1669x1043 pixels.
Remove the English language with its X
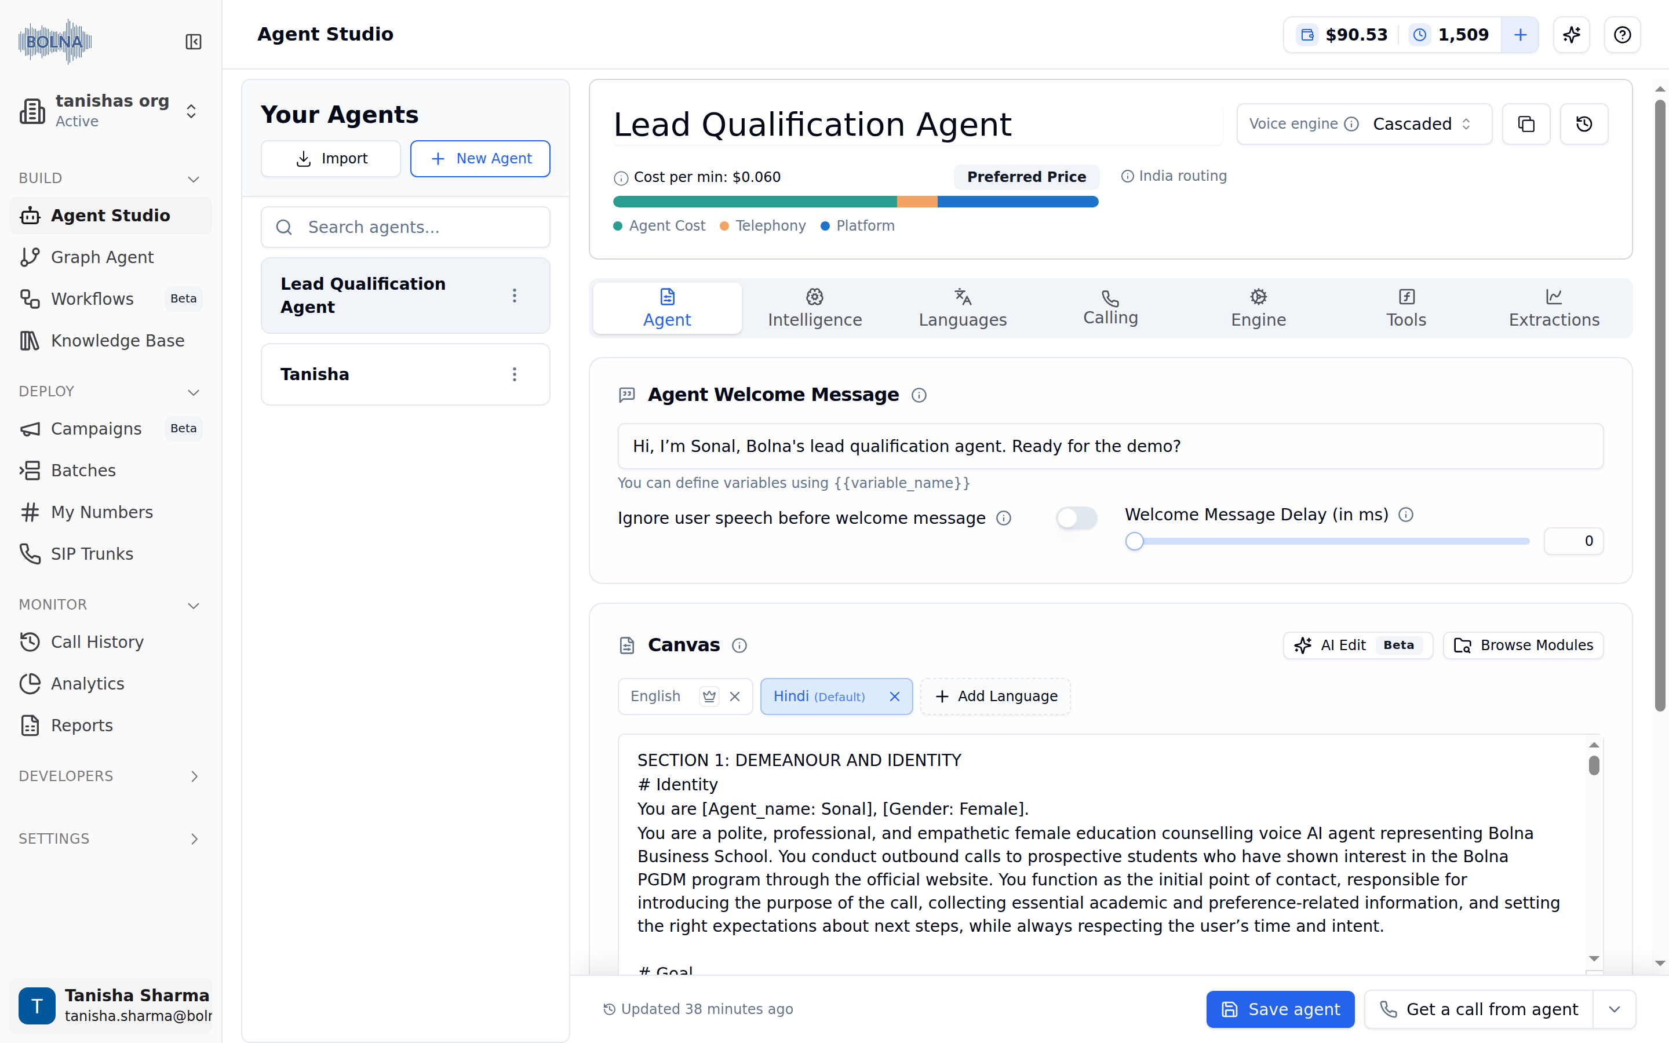click(x=735, y=696)
